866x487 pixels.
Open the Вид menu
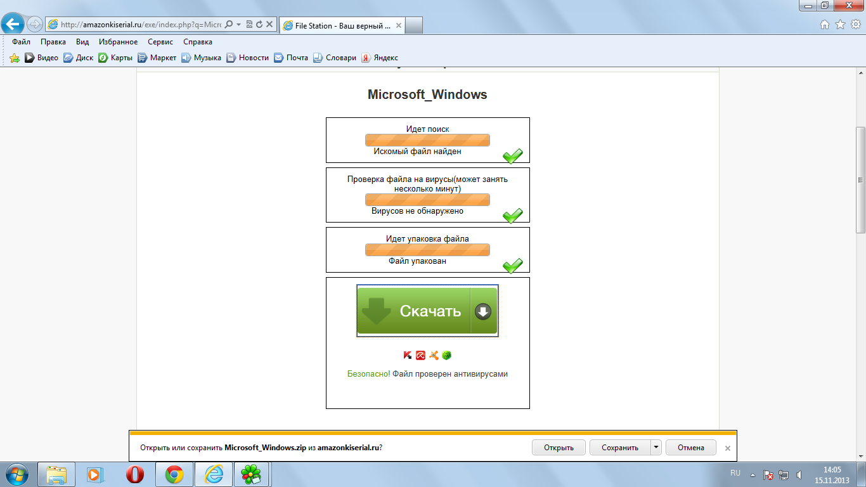[82, 42]
